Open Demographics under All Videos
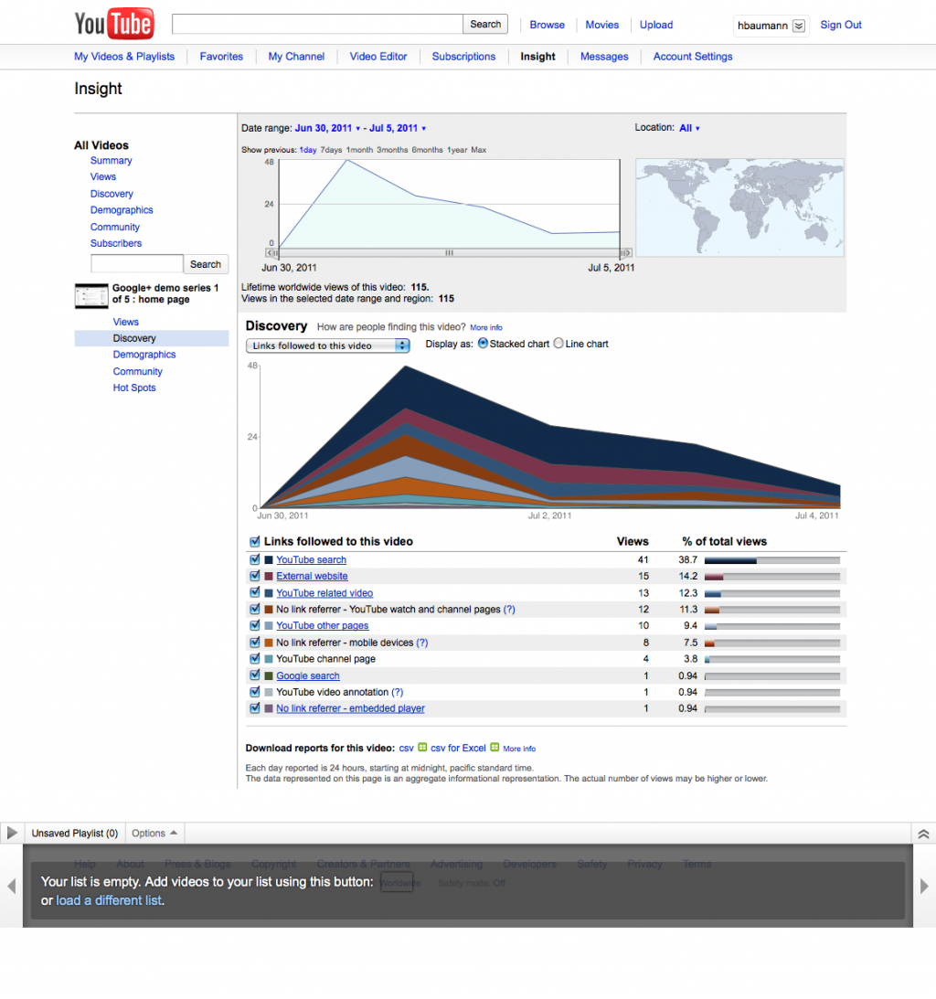Screen dimensions: 936x999 (x=122, y=210)
